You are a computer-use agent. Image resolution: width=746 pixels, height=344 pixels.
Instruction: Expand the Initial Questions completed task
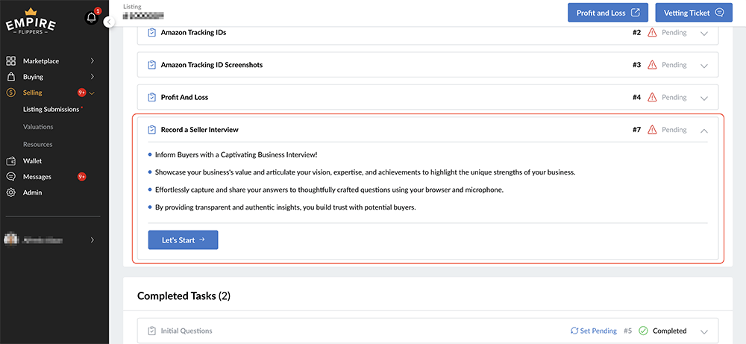pos(703,331)
